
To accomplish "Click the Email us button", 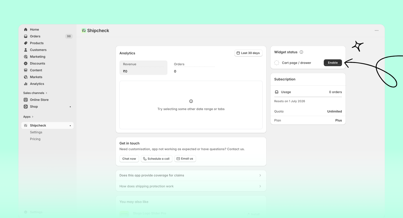I will click(x=185, y=159).
